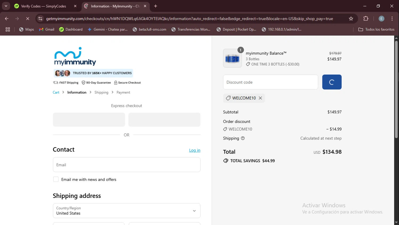The width and height of the screenshot is (399, 225).
Task: Select the Payment breadcrumb step
Action: pos(123,92)
